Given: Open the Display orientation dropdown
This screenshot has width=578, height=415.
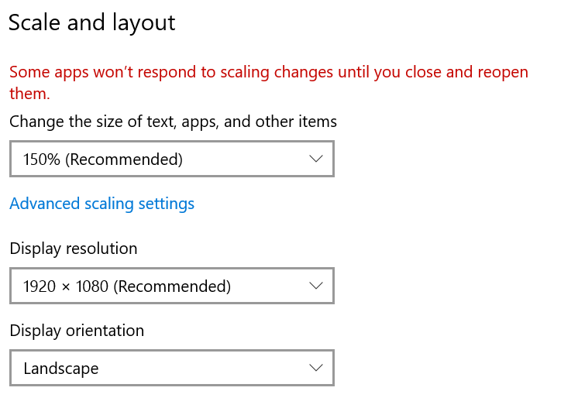Looking at the screenshot, I should click(171, 368).
